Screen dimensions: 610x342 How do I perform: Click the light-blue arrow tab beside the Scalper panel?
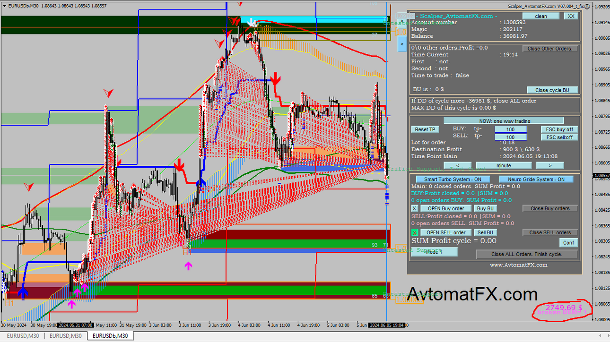point(402,44)
